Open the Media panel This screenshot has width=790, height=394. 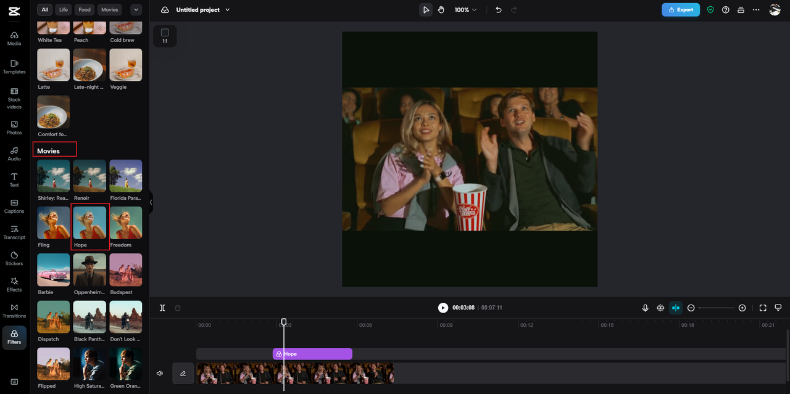(14, 38)
